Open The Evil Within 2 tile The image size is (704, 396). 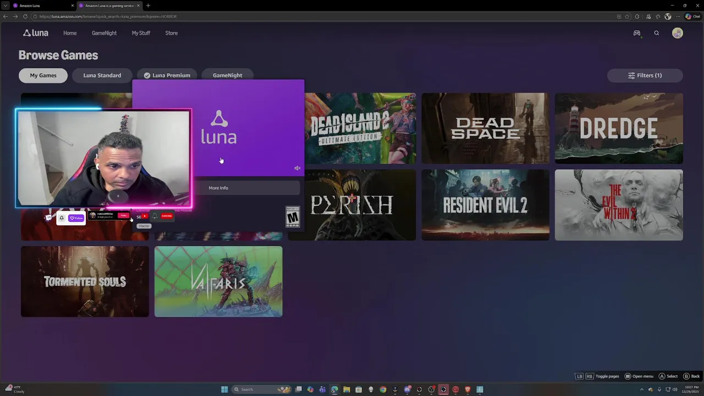619,205
